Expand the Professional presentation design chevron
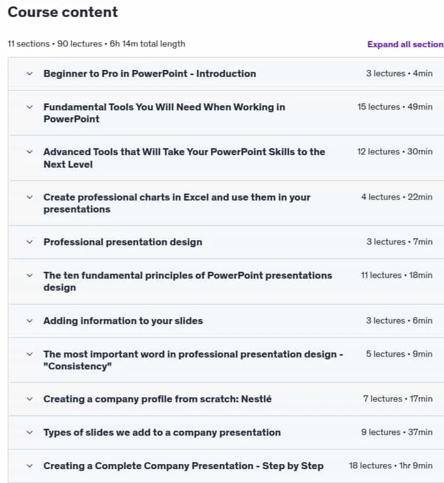This screenshot has height=483, width=444. pyautogui.click(x=30, y=242)
